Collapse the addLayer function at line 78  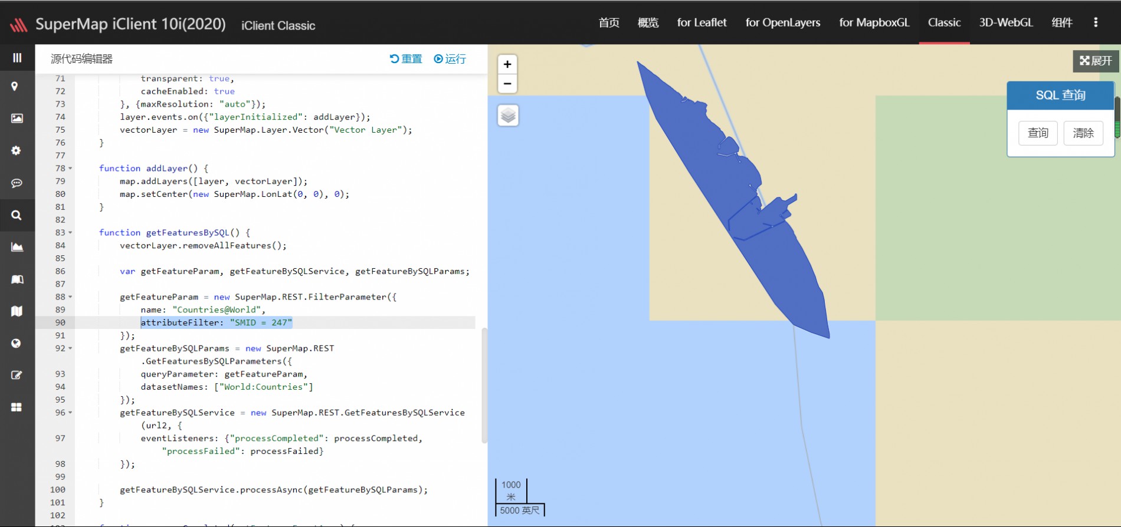70,169
